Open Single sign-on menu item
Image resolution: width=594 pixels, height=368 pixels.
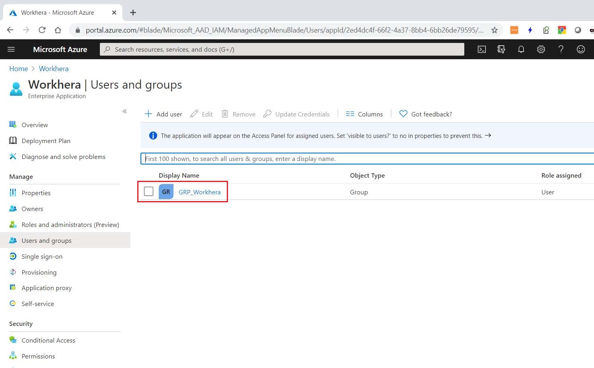(x=42, y=256)
